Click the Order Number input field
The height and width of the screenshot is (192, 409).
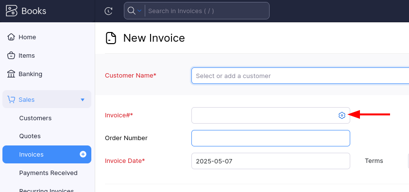click(271, 138)
